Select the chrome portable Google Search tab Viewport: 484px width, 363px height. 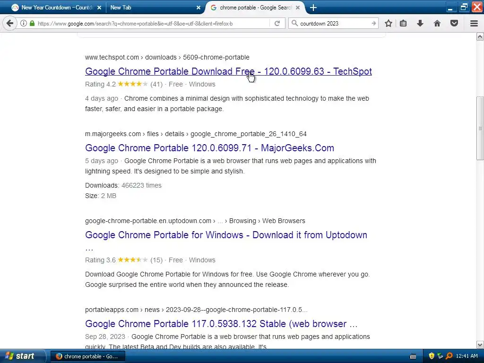pos(255,8)
